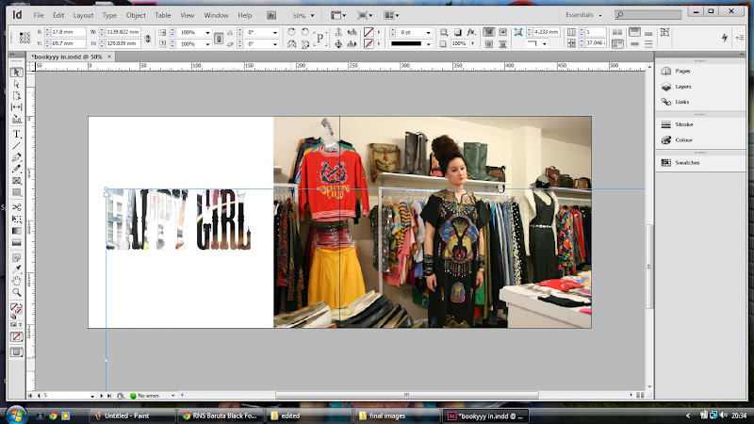The image size is (754, 424).
Task: Select the Gap tool
Action: pos(16,106)
